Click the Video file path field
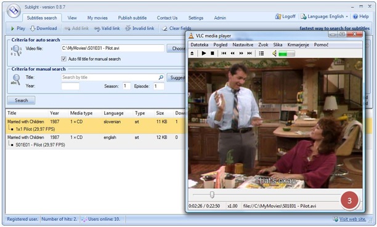 point(113,48)
